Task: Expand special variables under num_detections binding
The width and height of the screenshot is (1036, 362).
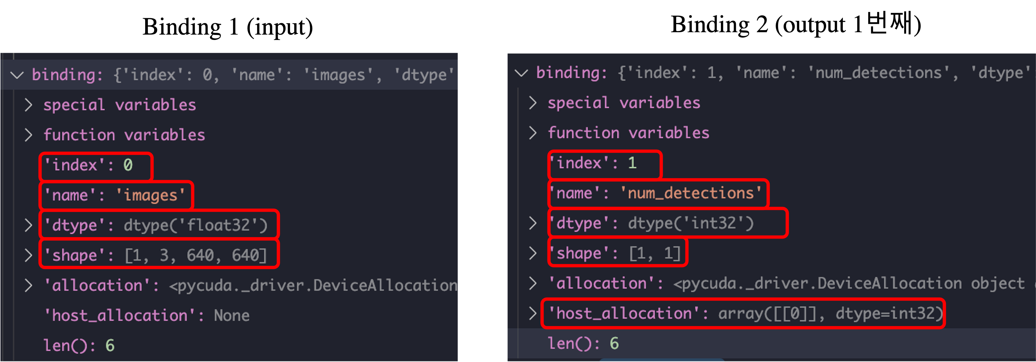Action: click(533, 103)
